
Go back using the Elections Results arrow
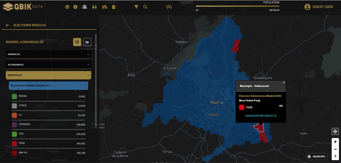8,25
